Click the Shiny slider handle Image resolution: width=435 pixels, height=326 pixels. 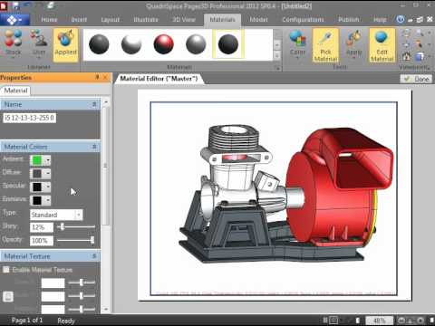click(62, 226)
